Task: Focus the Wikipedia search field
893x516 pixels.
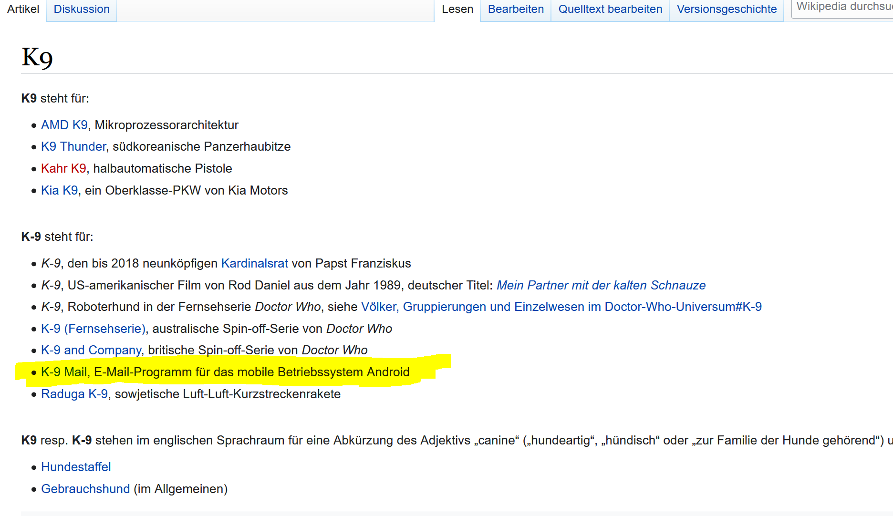Action: point(842,7)
